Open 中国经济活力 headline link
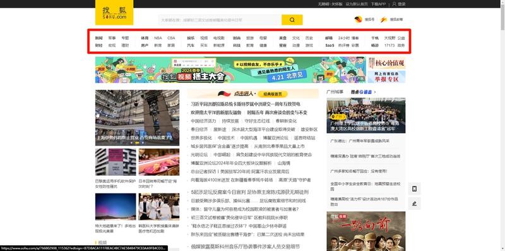Screen dimensions: 505x251 point(203,121)
